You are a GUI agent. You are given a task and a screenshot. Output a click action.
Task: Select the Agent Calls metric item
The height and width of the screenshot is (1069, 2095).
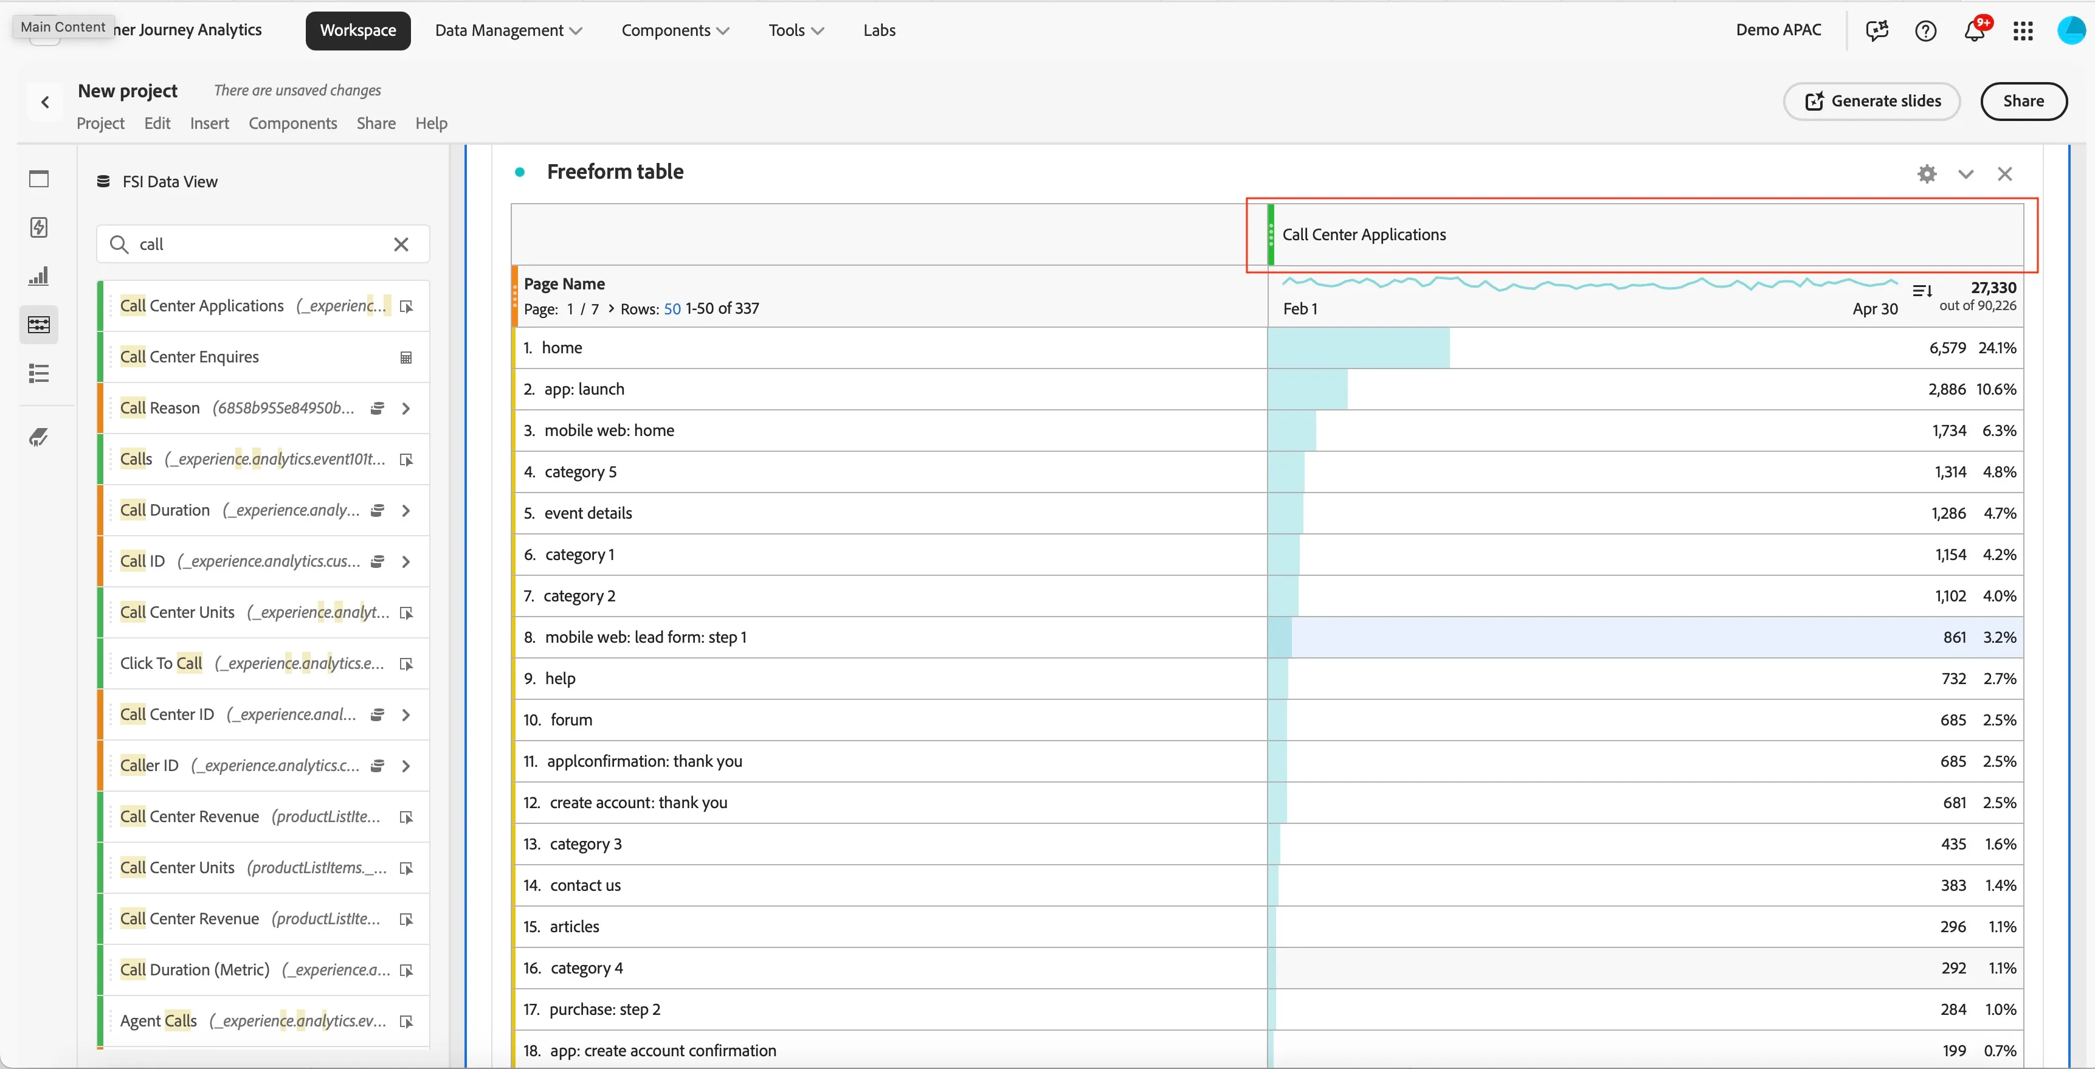[263, 1020]
